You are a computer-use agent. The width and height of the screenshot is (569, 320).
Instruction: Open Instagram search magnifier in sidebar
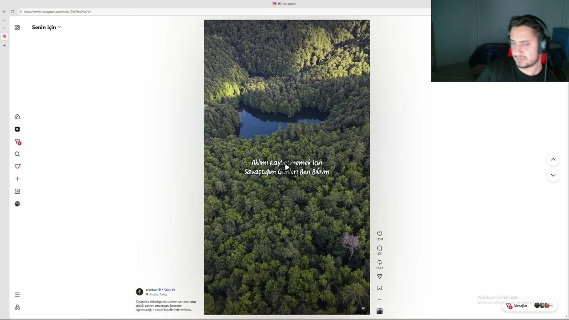(17, 154)
